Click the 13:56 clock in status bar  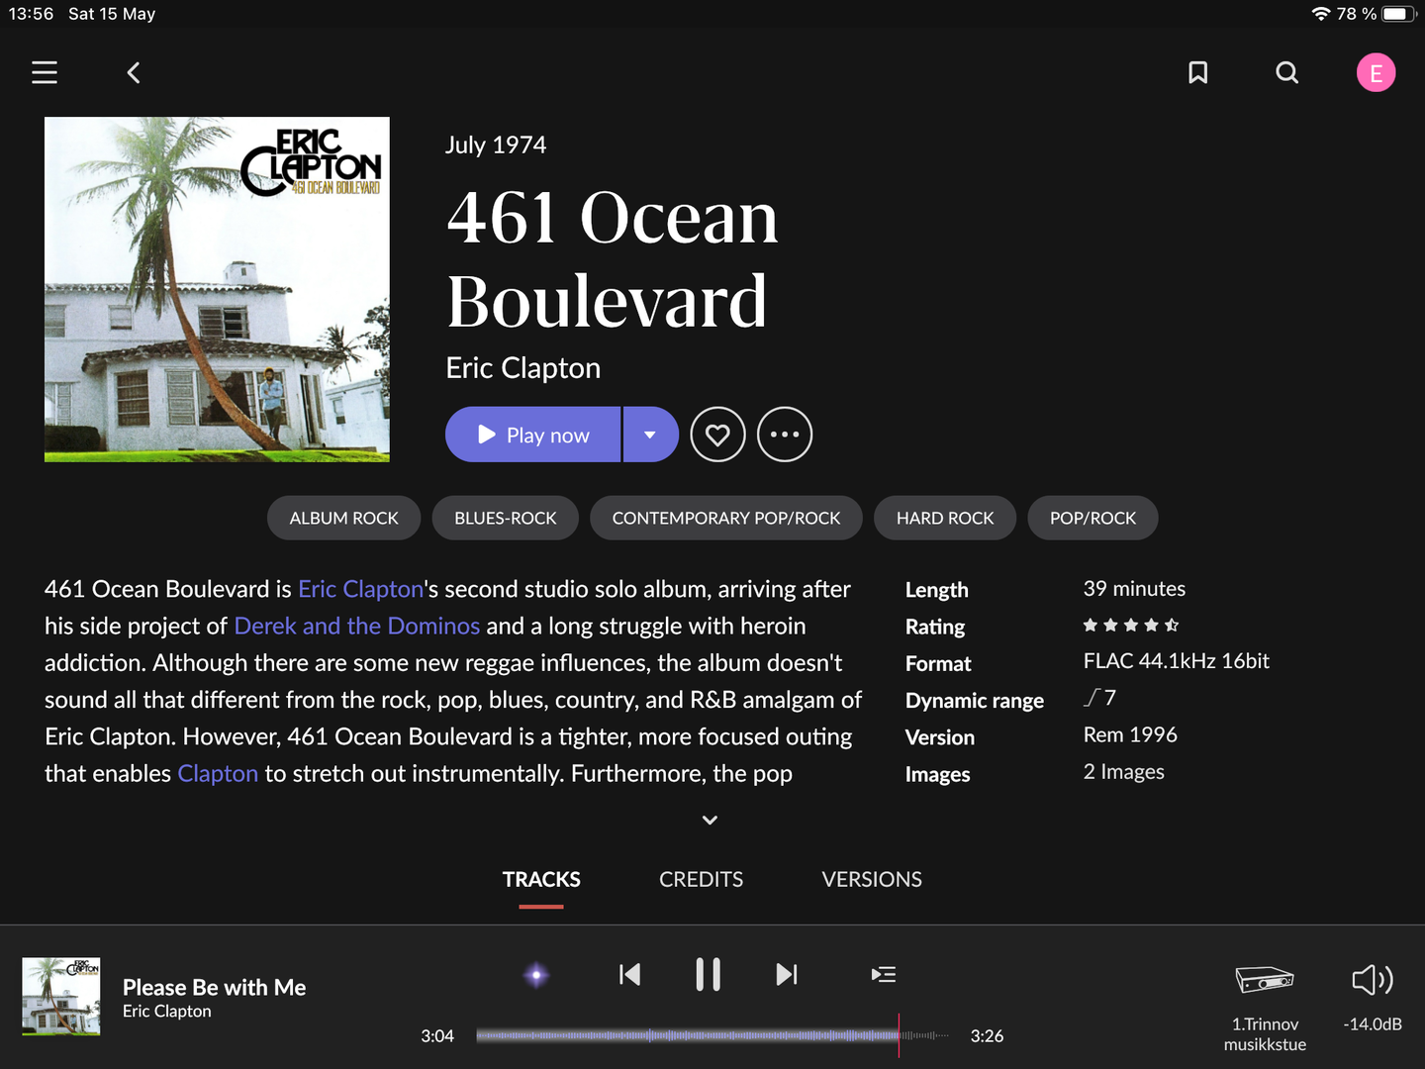31,14
